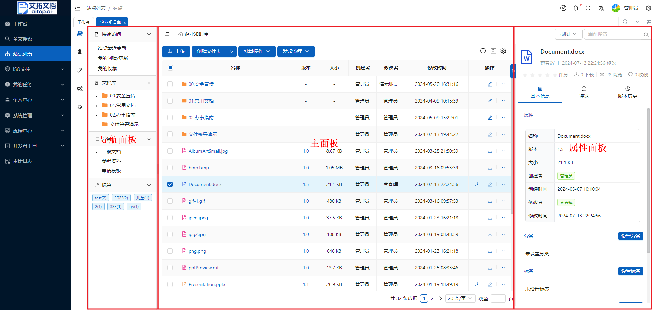Click the language translation icon

[601, 8]
